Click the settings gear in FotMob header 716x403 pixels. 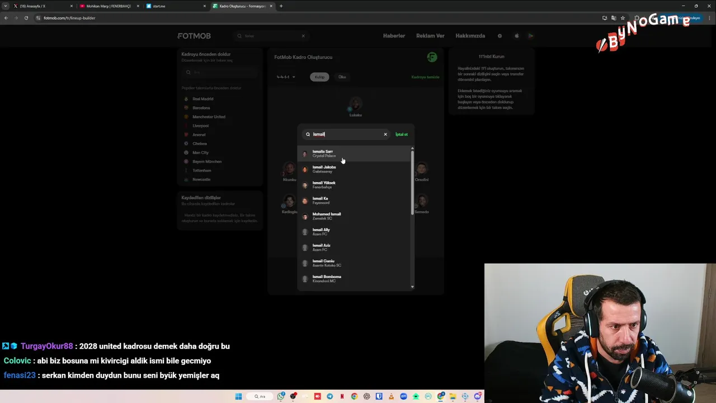click(500, 36)
